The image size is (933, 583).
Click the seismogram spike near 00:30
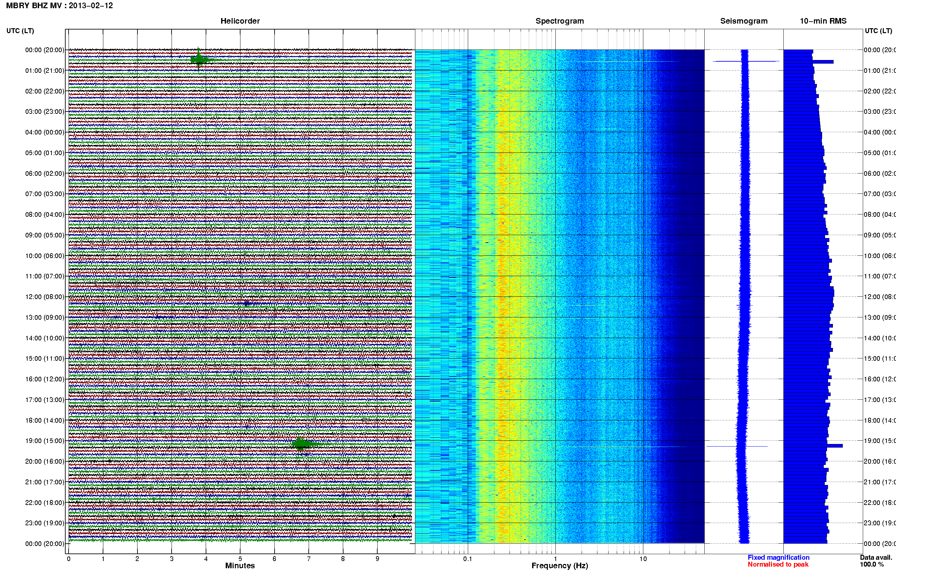(746, 61)
